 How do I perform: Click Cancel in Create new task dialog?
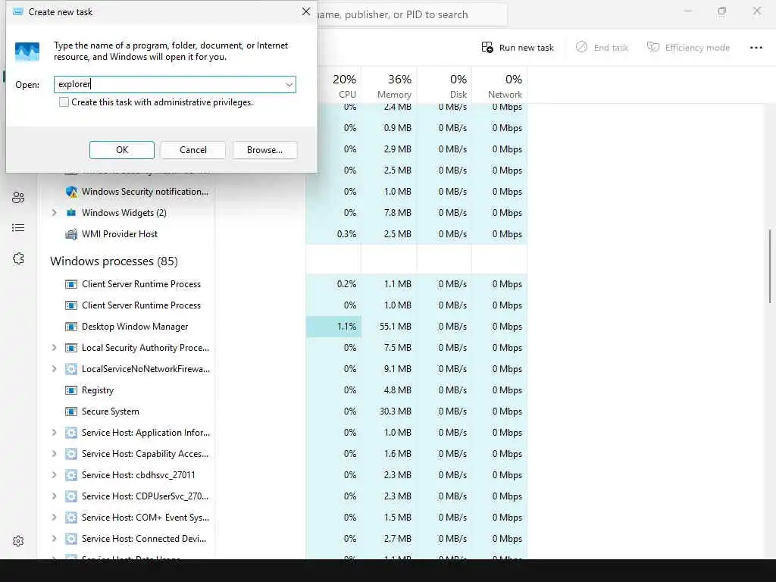click(193, 150)
